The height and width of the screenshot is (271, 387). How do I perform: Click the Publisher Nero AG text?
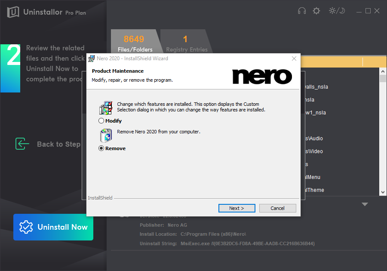pyautogui.click(x=163, y=225)
